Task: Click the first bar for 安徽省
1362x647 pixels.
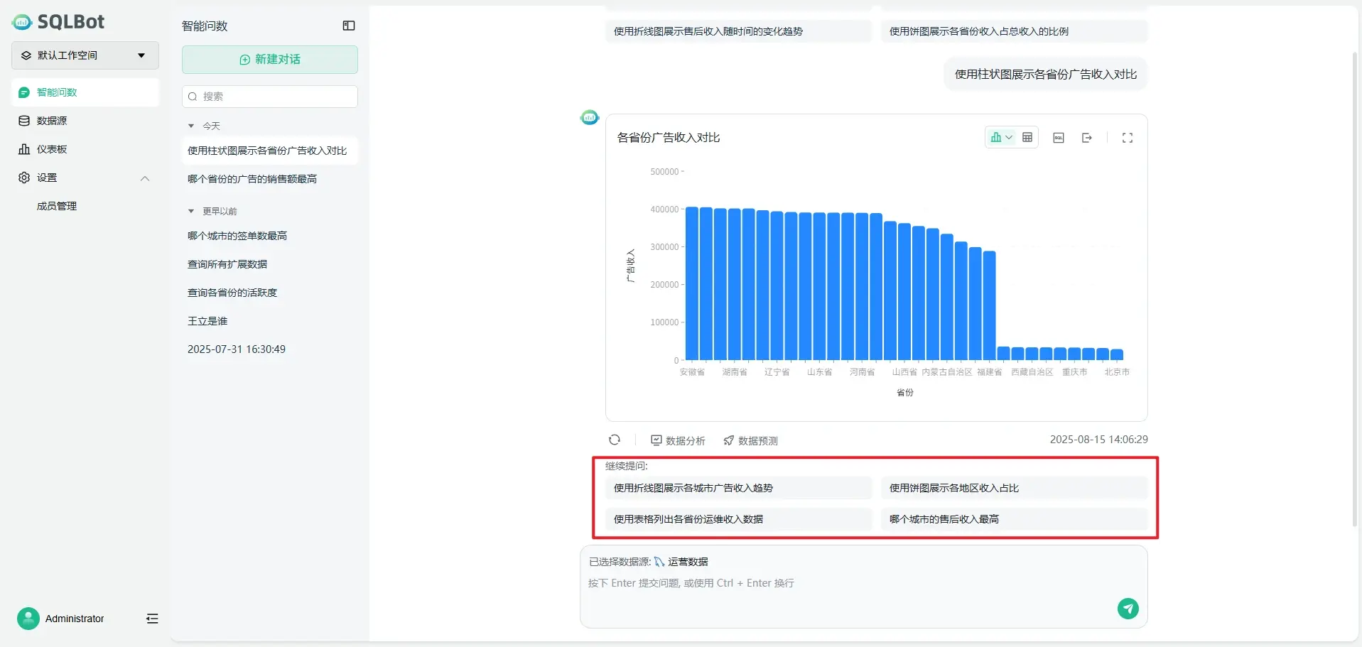Action: pos(692,283)
